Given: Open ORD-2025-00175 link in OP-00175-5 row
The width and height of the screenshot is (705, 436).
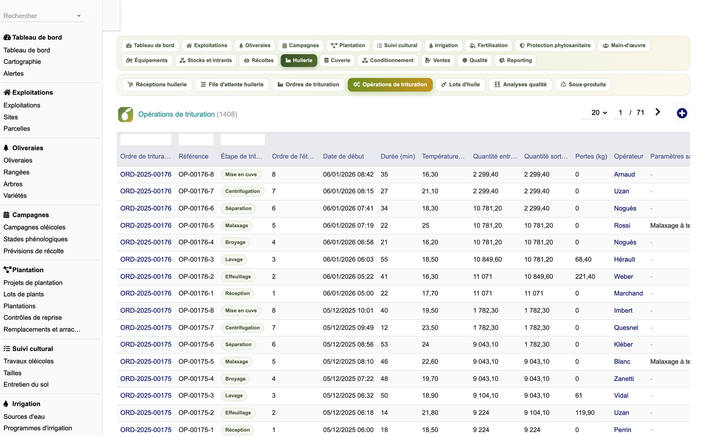Looking at the screenshot, I should 146,362.
